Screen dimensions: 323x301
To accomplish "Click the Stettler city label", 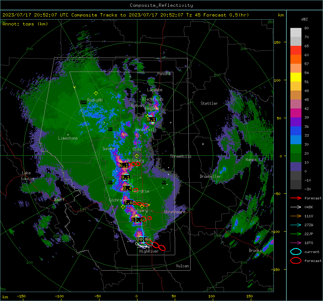I will tap(209, 103).
